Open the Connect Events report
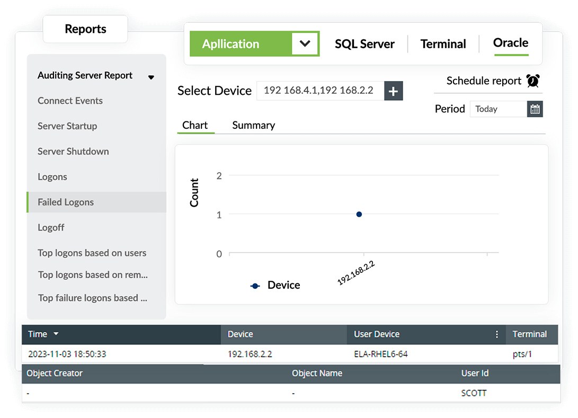This screenshot has width=578, height=418. pyautogui.click(x=70, y=101)
